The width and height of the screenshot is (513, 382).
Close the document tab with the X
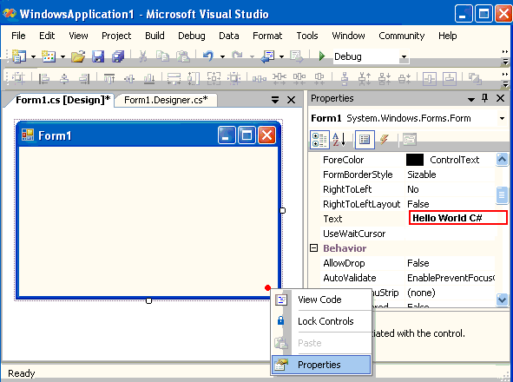291,100
